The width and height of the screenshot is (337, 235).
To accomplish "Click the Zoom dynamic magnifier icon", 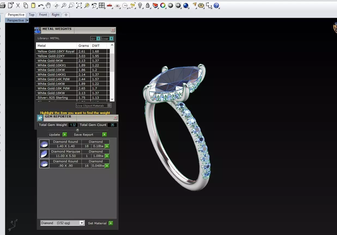I will [64, 5].
